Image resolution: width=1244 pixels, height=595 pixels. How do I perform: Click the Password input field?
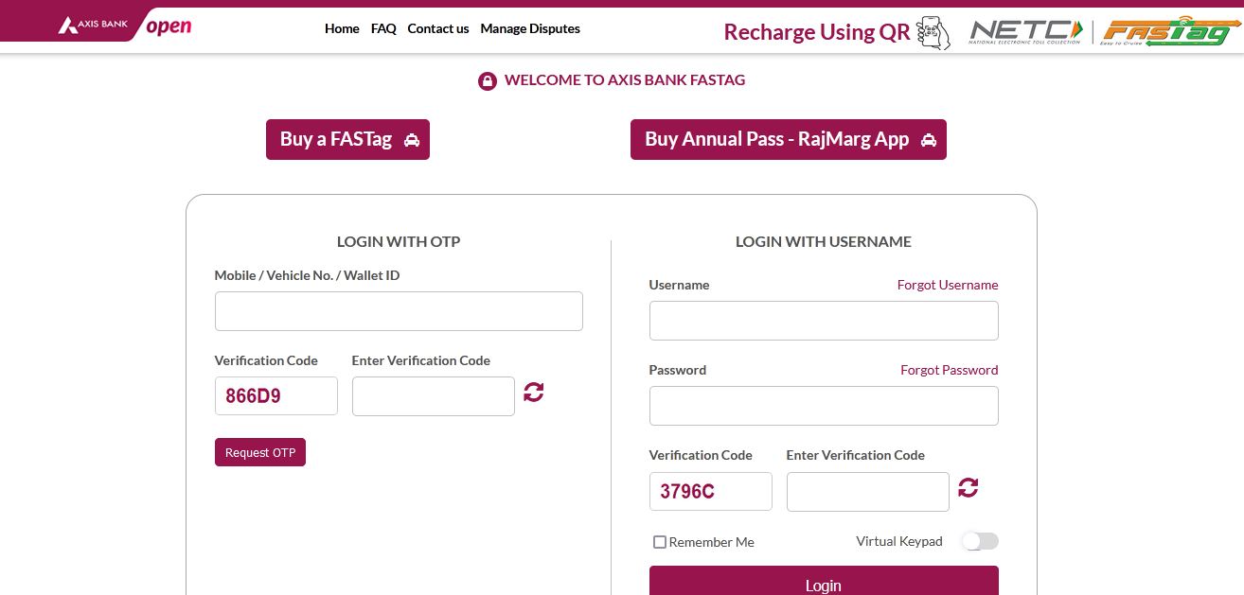(824, 405)
